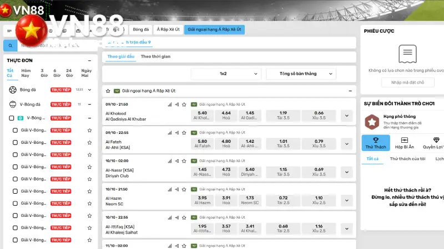The image size is (444, 249).
Task: Favorite the Al-Ittifaq vs Al Khaleej match
Action: tap(184, 217)
